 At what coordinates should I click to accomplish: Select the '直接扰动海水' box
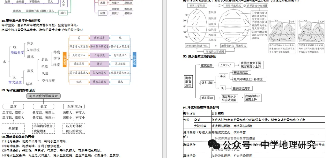pos(242,88)
